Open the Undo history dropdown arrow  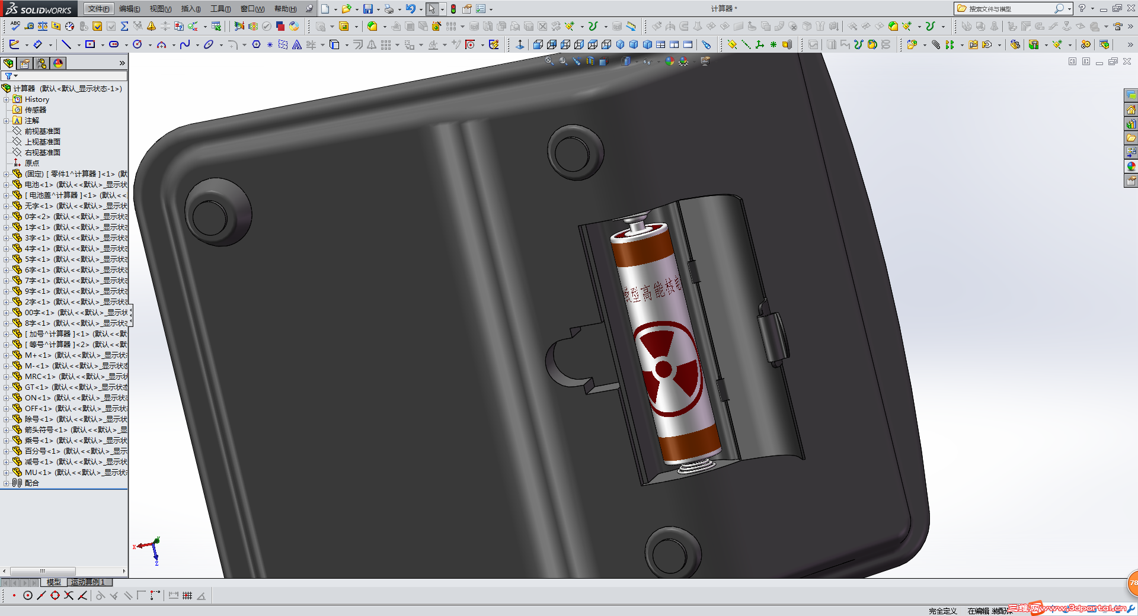[420, 9]
